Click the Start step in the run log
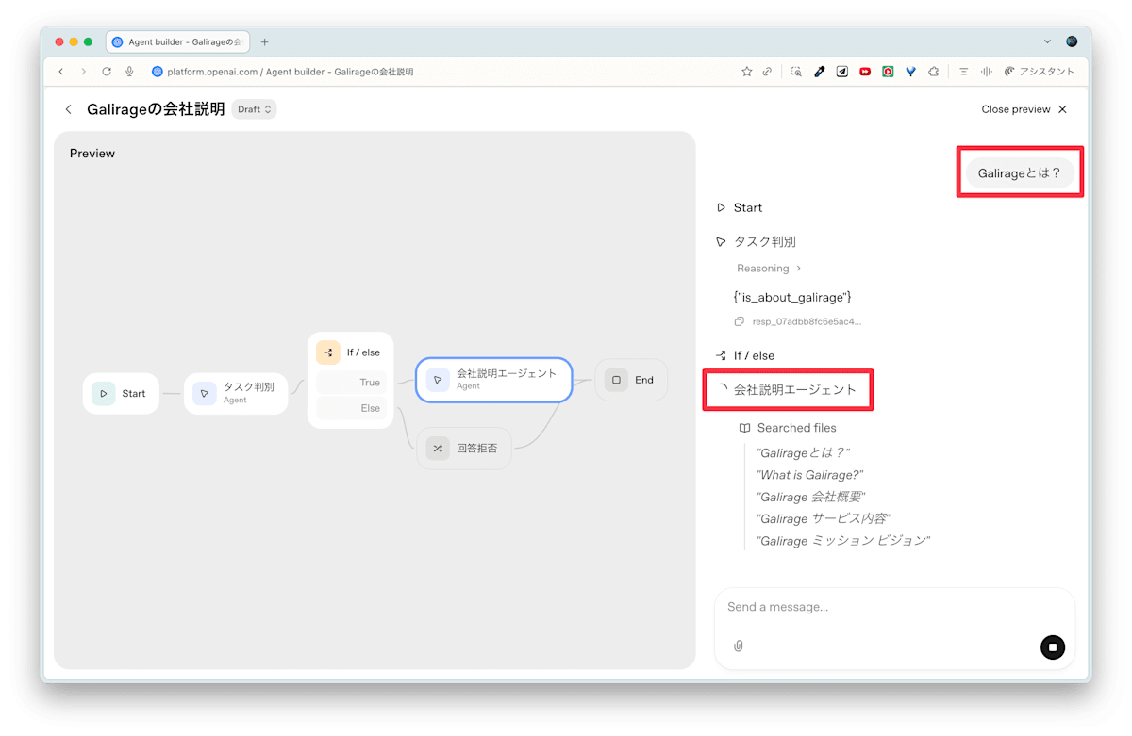The image size is (1132, 736). pyautogui.click(x=740, y=207)
